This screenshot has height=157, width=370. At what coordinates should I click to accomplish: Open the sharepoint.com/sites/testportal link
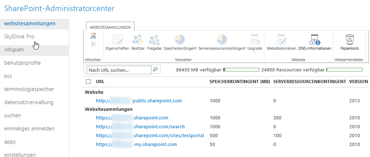pyautogui.click(x=150, y=135)
